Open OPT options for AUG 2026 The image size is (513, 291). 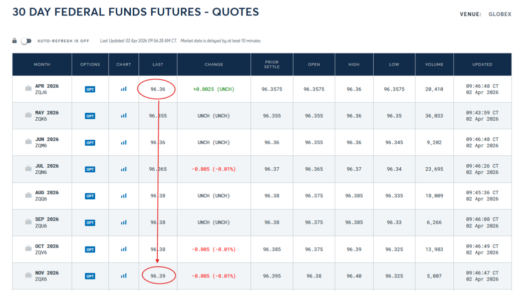tap(90, 195)
